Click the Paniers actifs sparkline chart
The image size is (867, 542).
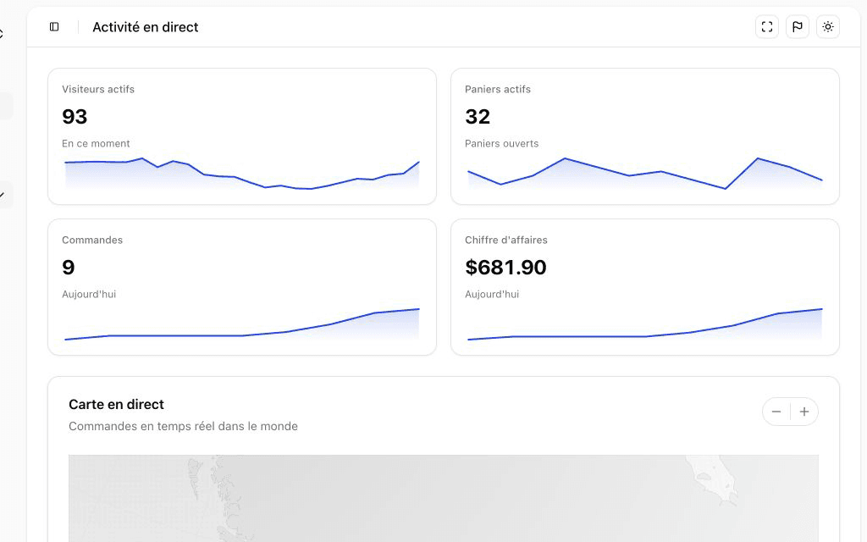tap(645, 174)
